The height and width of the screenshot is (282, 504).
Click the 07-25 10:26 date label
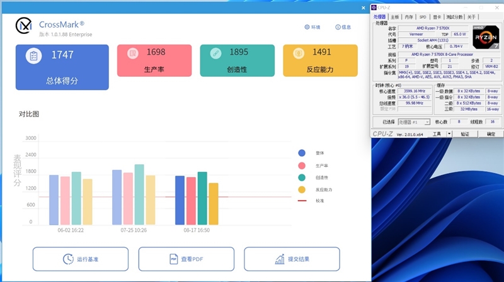[134, 230]
